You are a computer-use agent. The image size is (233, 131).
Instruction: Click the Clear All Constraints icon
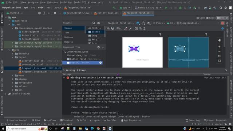(x=126, y=28)
